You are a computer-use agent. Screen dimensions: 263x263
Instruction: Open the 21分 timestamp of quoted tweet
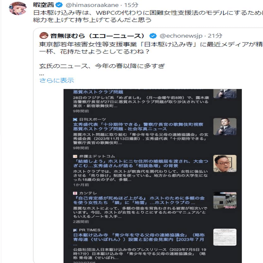pos(215,36)
